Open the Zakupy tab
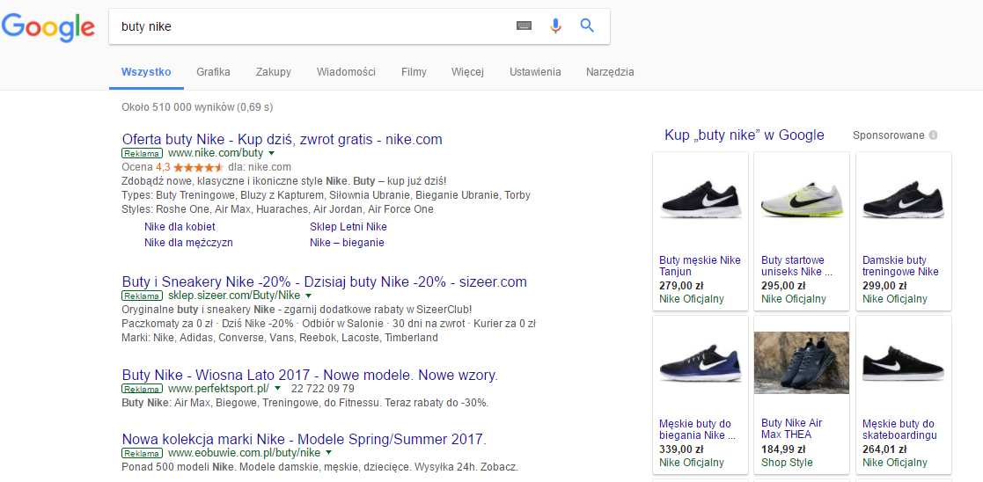The width and height of the screenshot is (983, 482). [273, 72]
